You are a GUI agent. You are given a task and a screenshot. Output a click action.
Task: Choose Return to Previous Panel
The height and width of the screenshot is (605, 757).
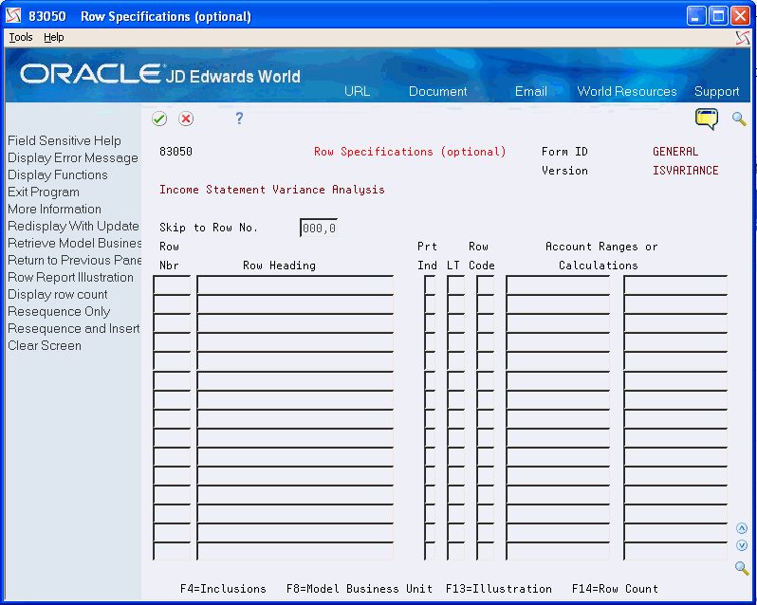tap(74, 260)
